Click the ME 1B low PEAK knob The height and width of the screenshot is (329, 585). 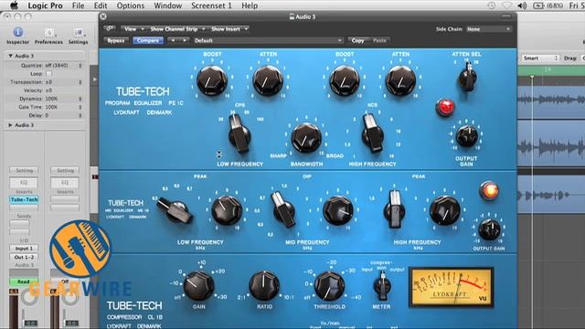point(227,210)
